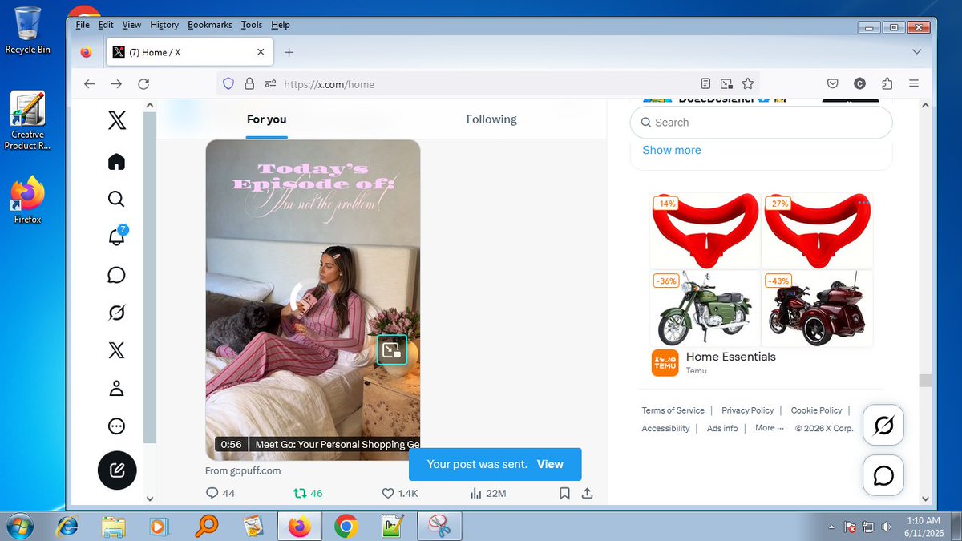Open Chrome from the Windows taskbar
This screenshot has height=541, width=962.
(346, 527)
